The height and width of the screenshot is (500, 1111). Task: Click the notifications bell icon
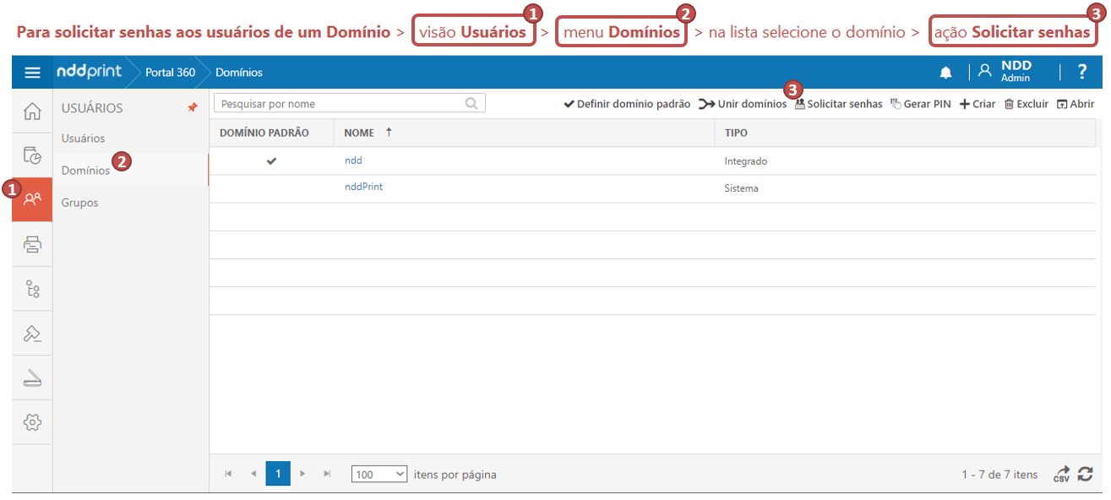click(945, 73)
